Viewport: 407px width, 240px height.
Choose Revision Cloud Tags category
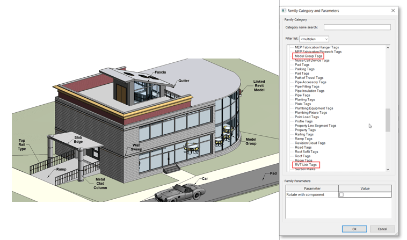click(310, 143)
